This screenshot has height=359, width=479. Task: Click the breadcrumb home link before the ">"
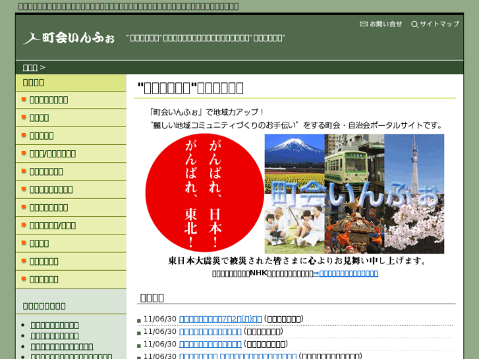point(30,68)
